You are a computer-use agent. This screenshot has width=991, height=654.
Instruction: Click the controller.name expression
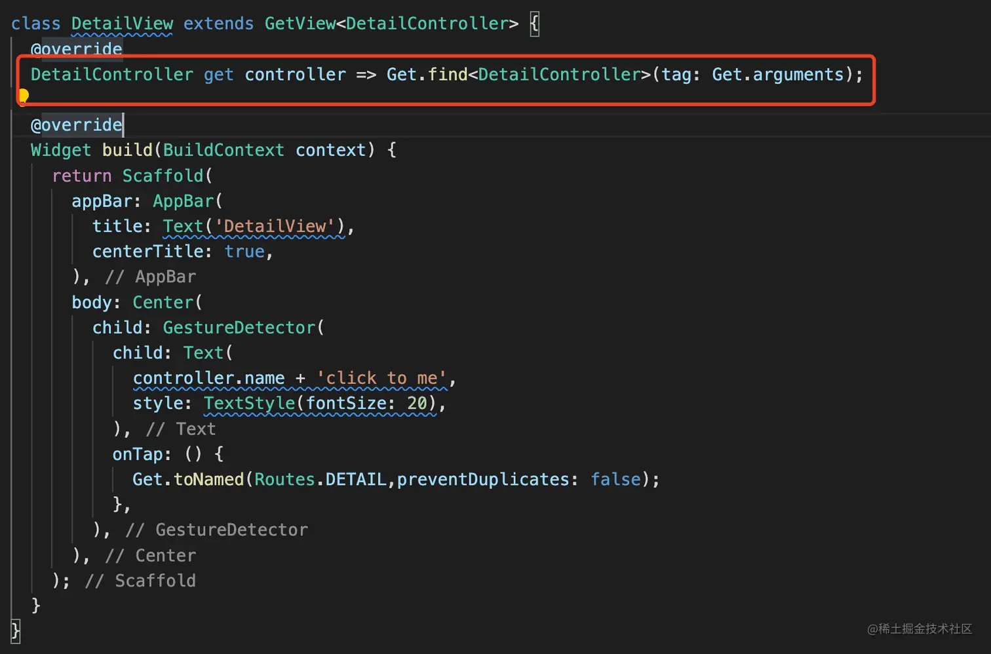point(208,378)
